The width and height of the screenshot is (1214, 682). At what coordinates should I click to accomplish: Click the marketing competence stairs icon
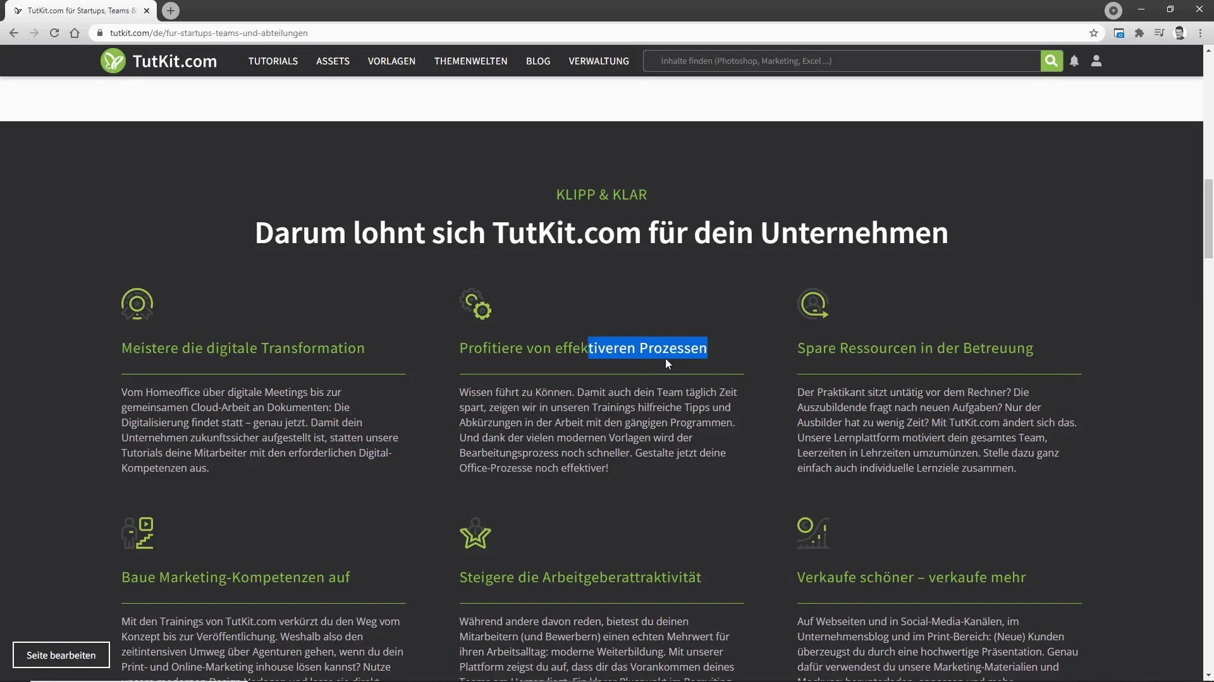pos(138,534)
